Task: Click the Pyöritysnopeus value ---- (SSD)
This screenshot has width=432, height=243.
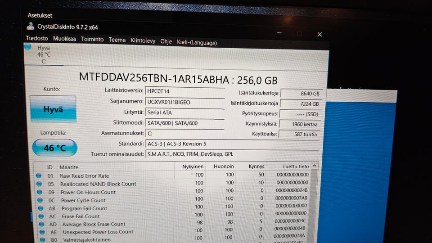Action: (300, 114)
